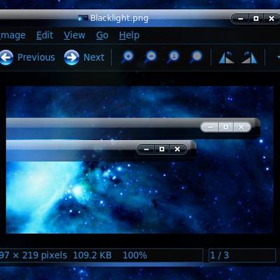Viewport: 280px width, 280px height.
Task: Select the zoom best fit magnifier
Action: 196,57
